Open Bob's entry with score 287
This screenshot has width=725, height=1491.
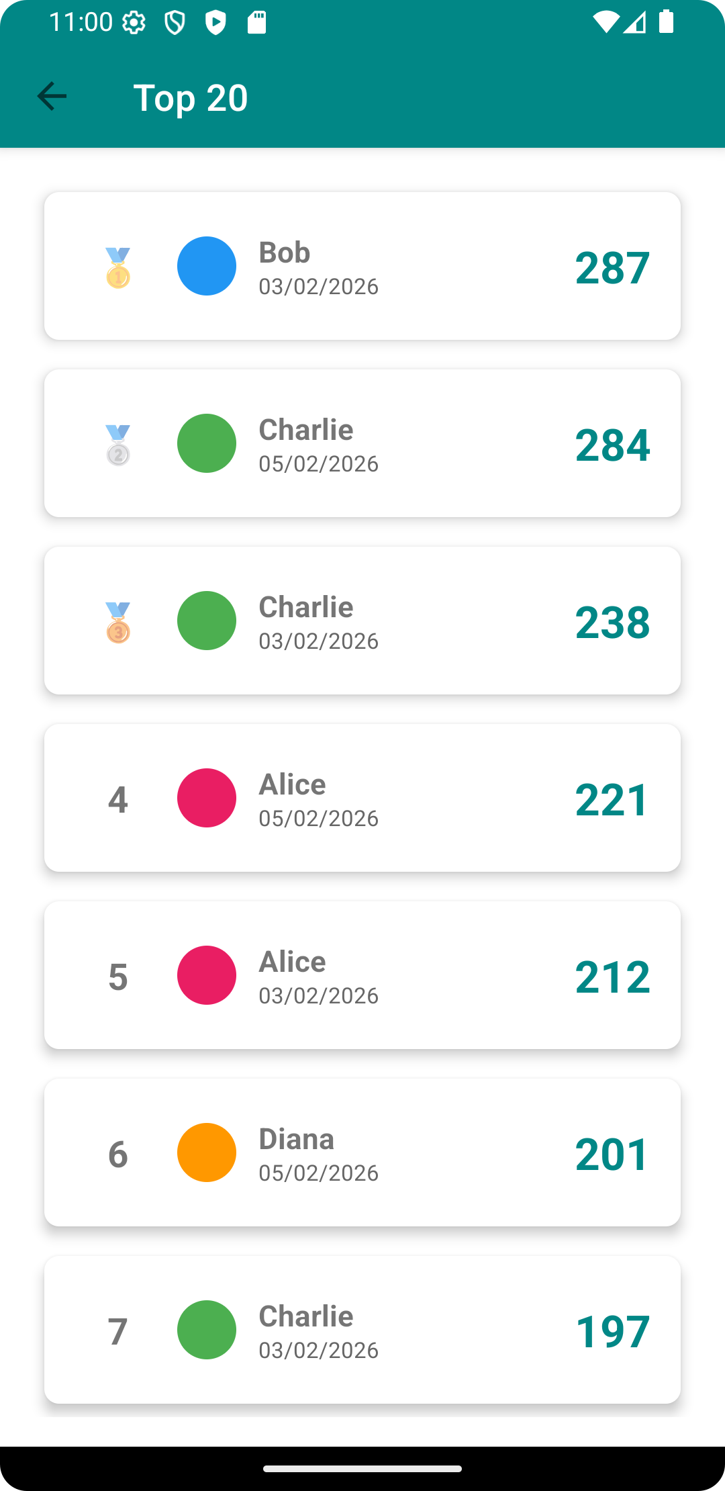tap(362, 266)
